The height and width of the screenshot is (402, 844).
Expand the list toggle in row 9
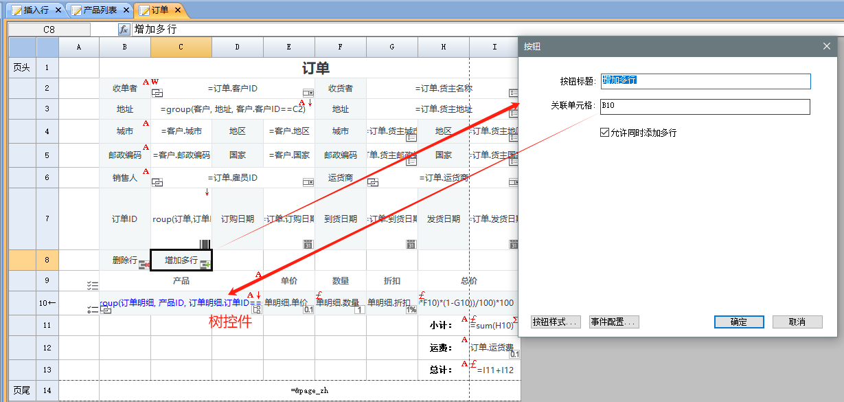pos(93,284)
